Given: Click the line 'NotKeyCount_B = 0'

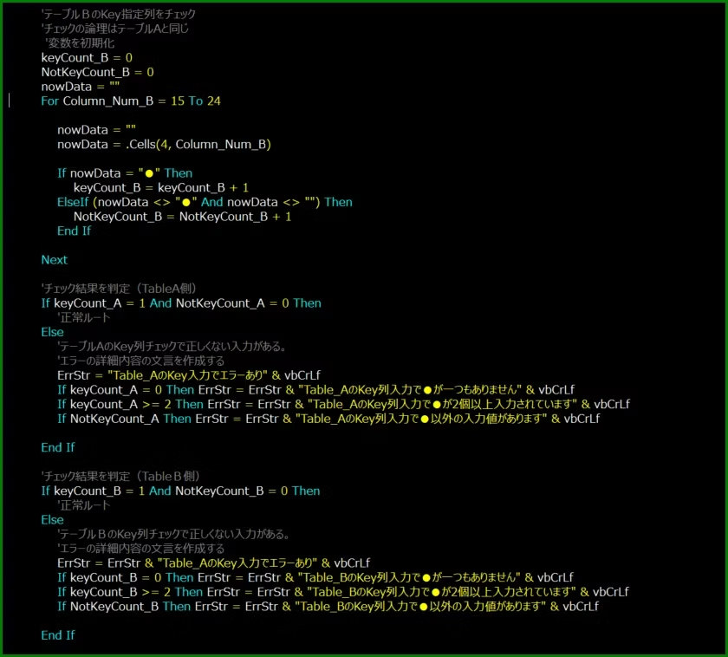Looking at the screenshot, I should (97, 72).
